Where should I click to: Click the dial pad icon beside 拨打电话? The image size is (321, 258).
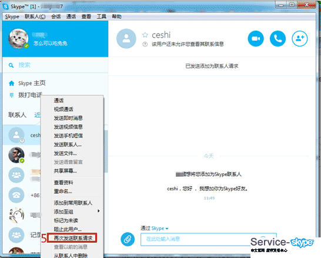[x=12, y=95]
